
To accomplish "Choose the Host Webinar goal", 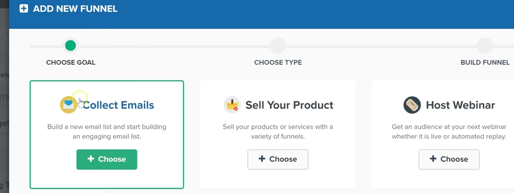I will (x=449, y=159).
